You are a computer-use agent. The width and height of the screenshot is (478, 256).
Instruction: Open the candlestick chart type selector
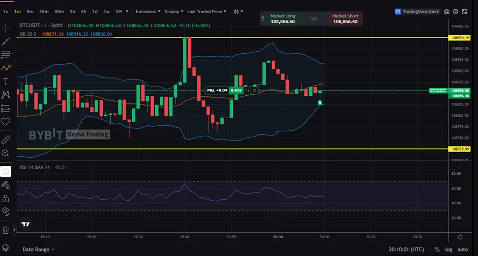(x=238, y=12)
